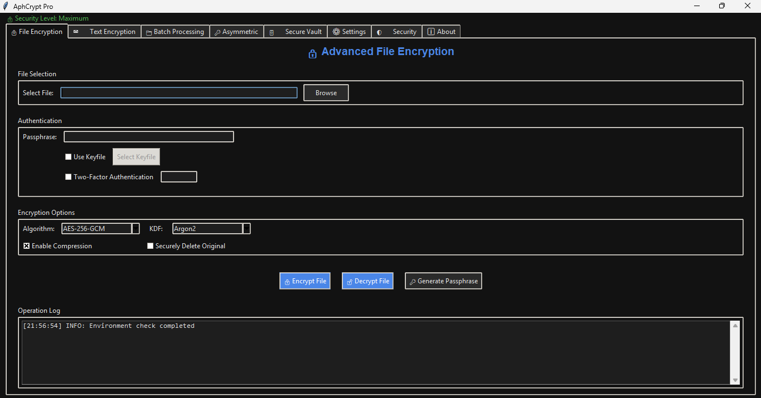The height and width of the screenshot is (398, 761).
Task: Focus the Select File path field
Action: [179, 93]
